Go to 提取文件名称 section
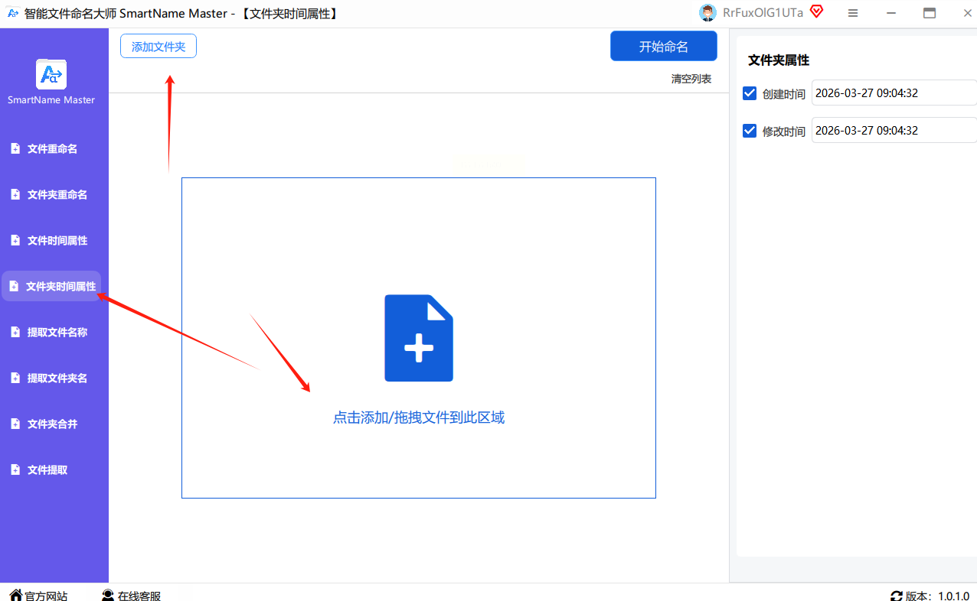Screen dimensions: 977x601 pos(51,333)
